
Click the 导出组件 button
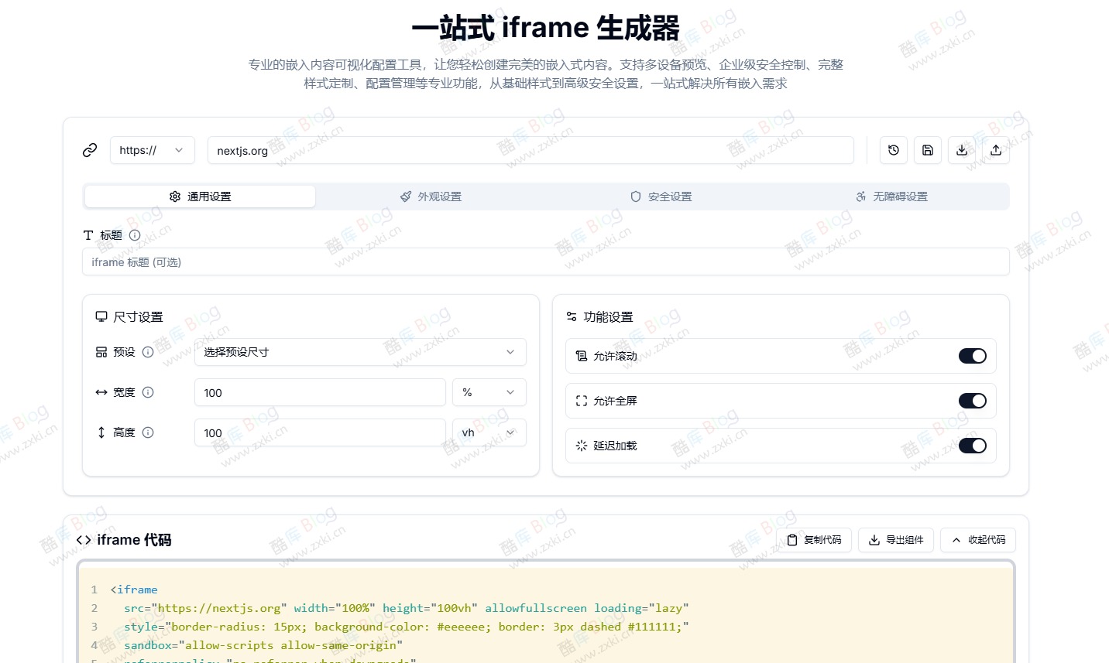tap(896, 540)
